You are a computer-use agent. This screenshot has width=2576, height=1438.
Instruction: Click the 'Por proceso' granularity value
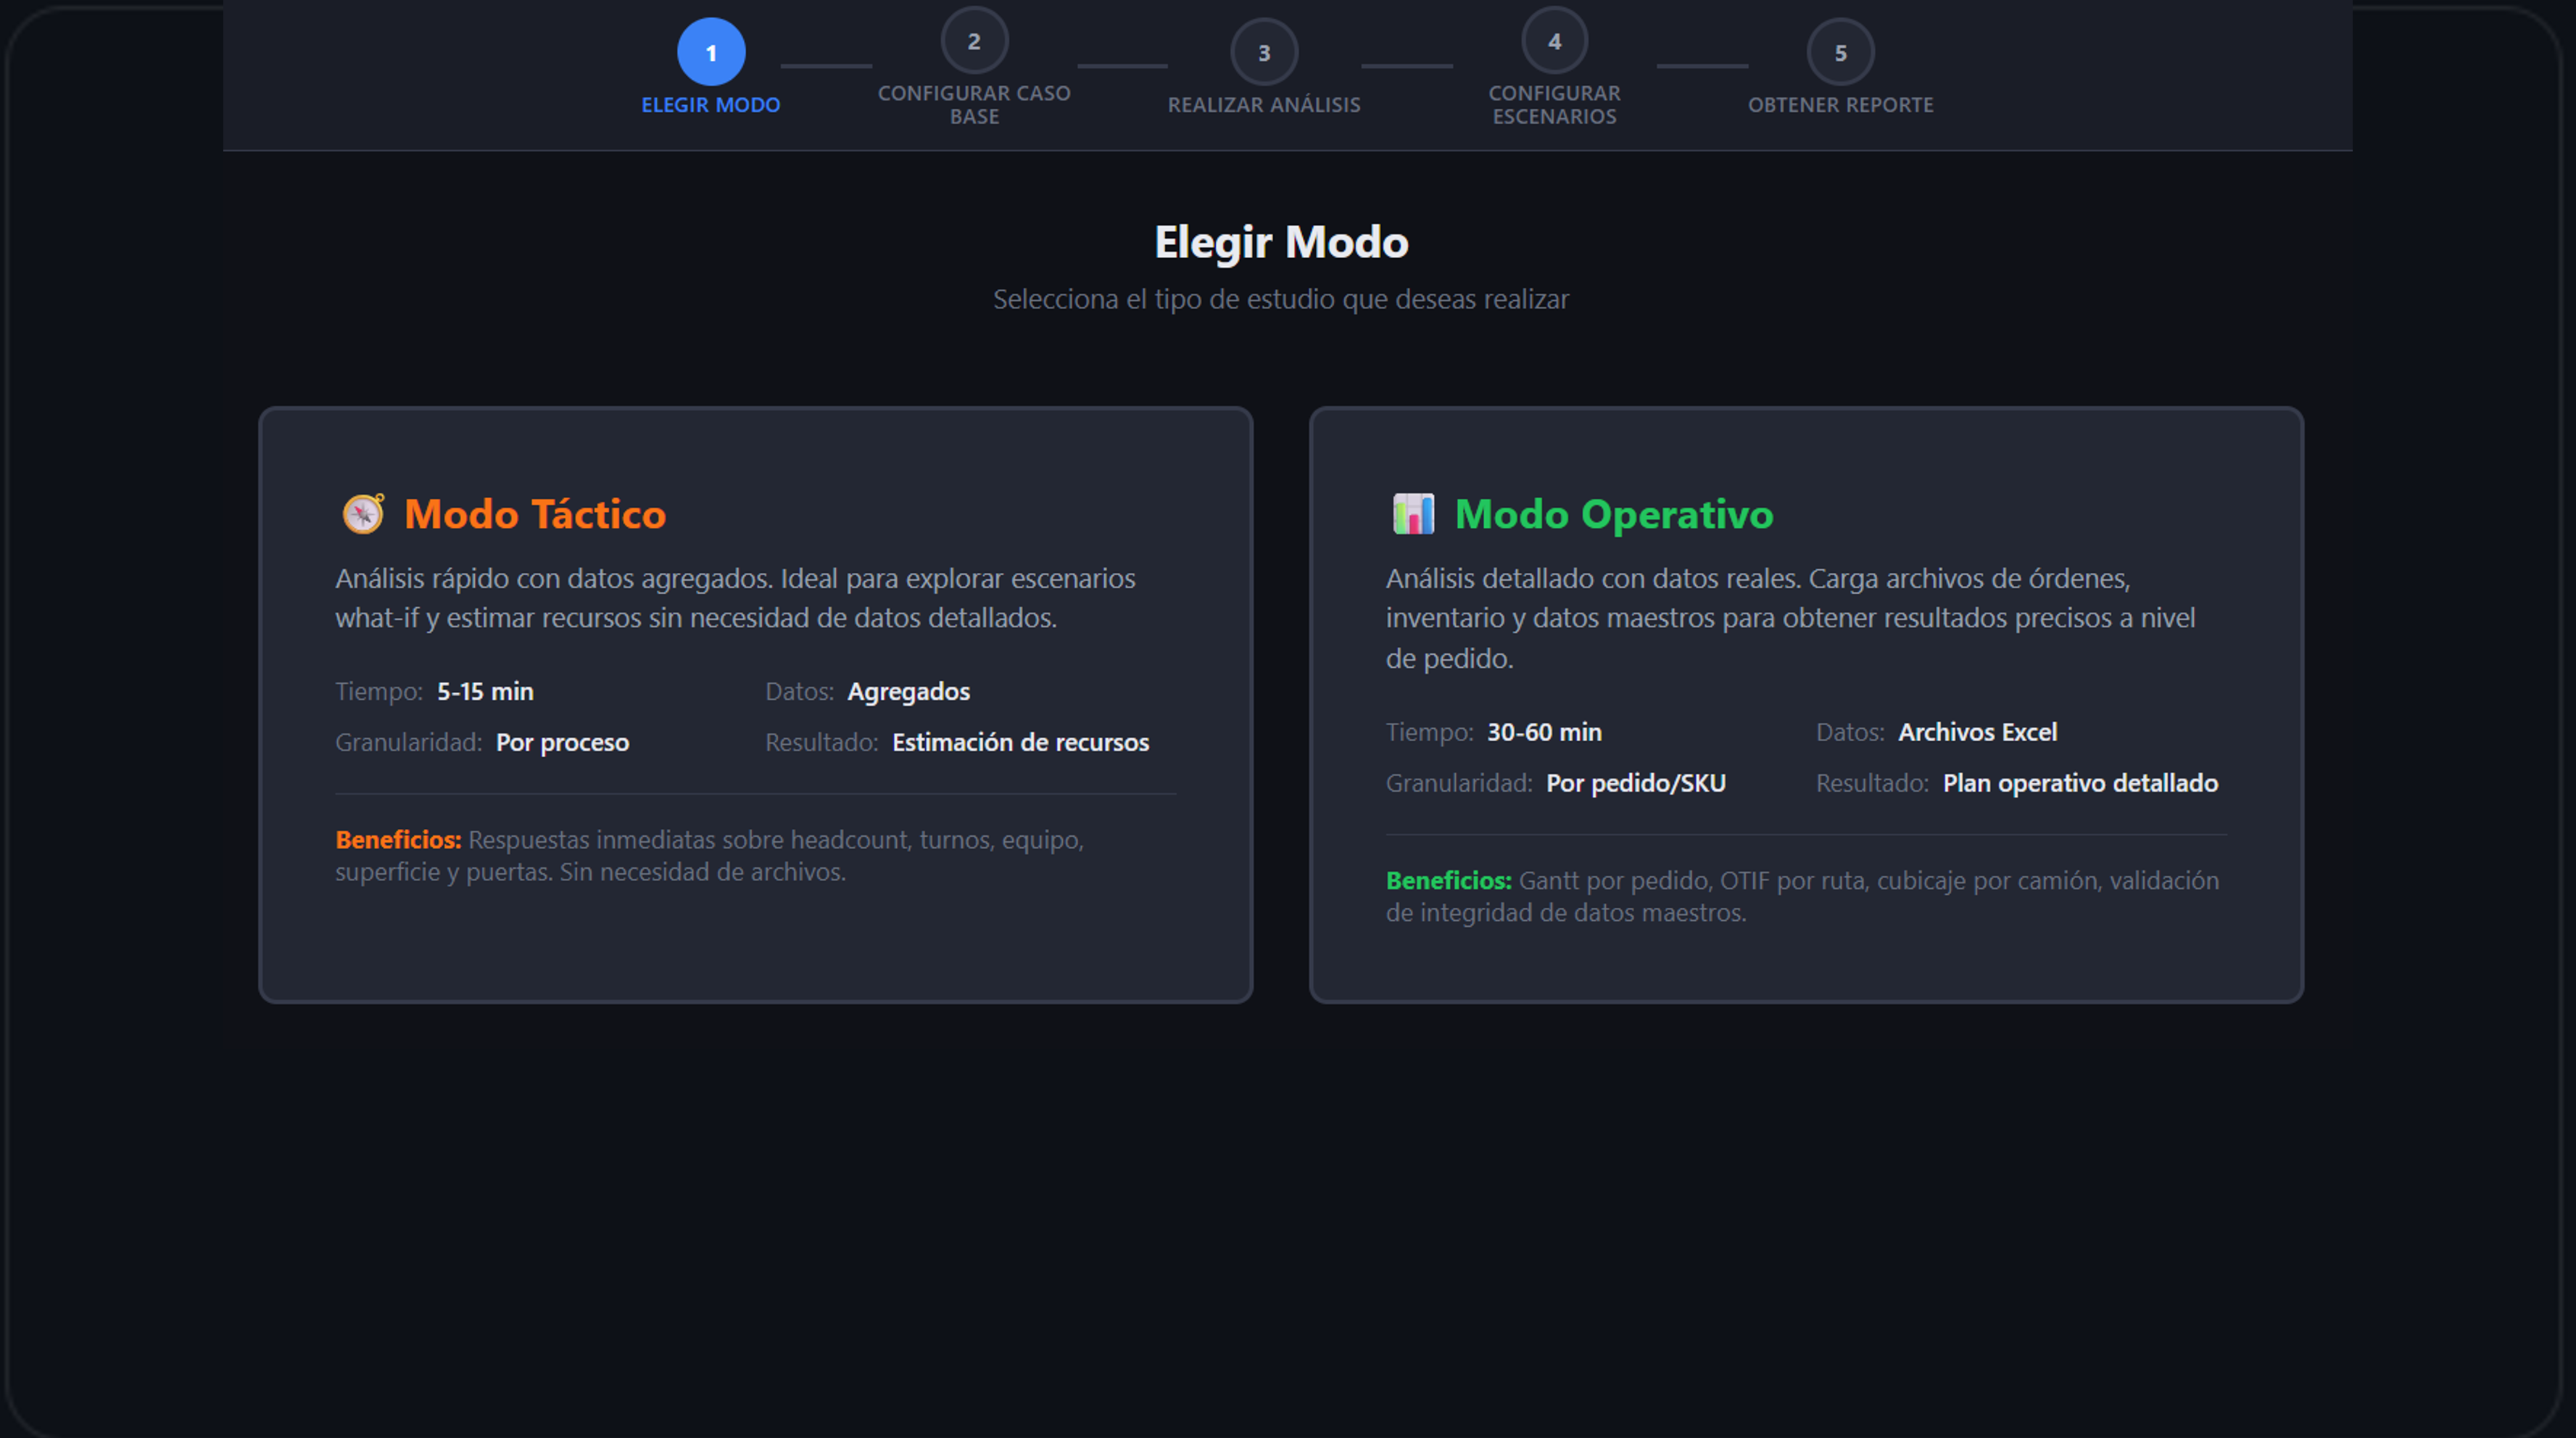coord(562,742)
